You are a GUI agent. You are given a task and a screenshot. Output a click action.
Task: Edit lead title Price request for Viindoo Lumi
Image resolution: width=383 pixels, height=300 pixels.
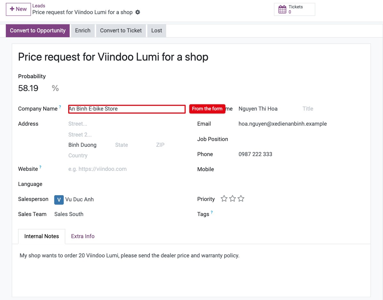113,57
